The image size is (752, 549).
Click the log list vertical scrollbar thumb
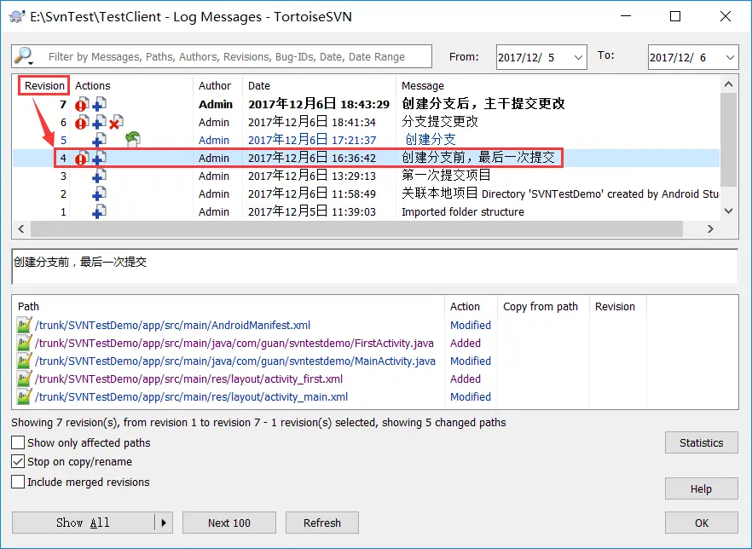point(728,140)
